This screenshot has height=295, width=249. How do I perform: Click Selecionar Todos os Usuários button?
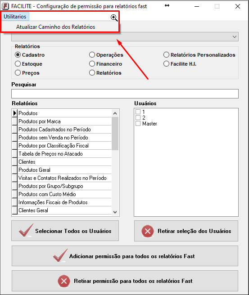pos(65,231)
